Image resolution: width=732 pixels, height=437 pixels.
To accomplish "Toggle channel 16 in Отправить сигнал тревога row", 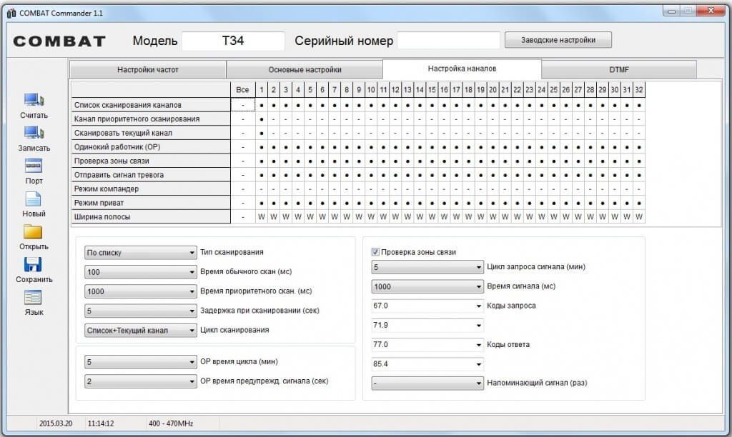I will 444,175.
